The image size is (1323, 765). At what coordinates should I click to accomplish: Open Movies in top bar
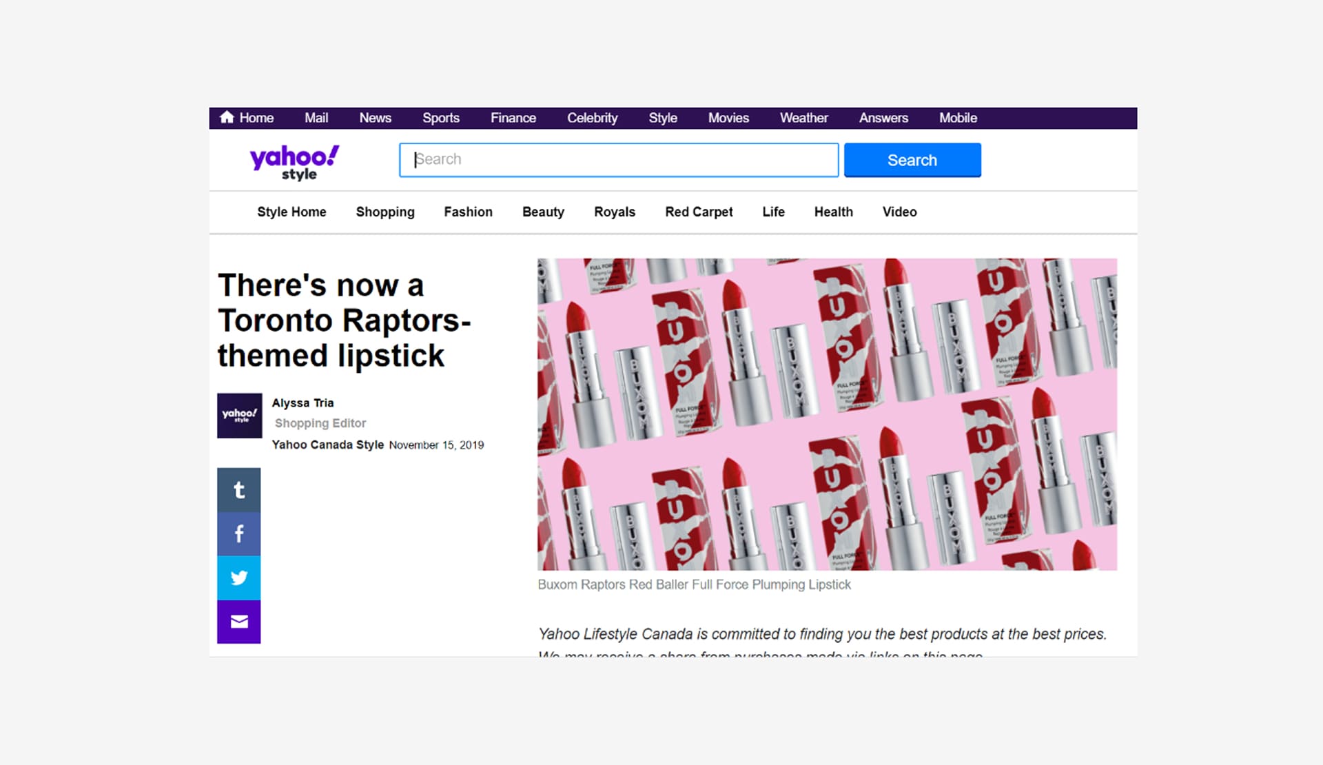728,118
